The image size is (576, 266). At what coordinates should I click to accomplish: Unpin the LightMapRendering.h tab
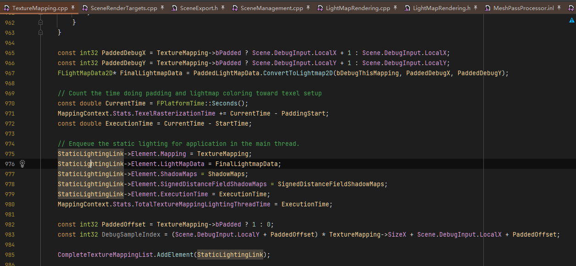point(476,8)
